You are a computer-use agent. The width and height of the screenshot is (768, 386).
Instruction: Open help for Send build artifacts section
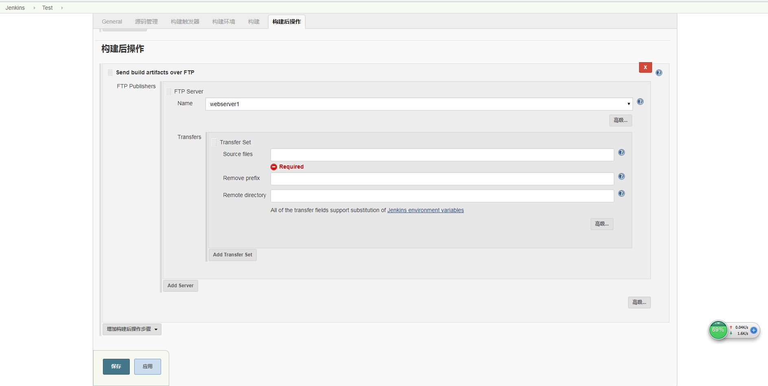[x=659, y=73]
